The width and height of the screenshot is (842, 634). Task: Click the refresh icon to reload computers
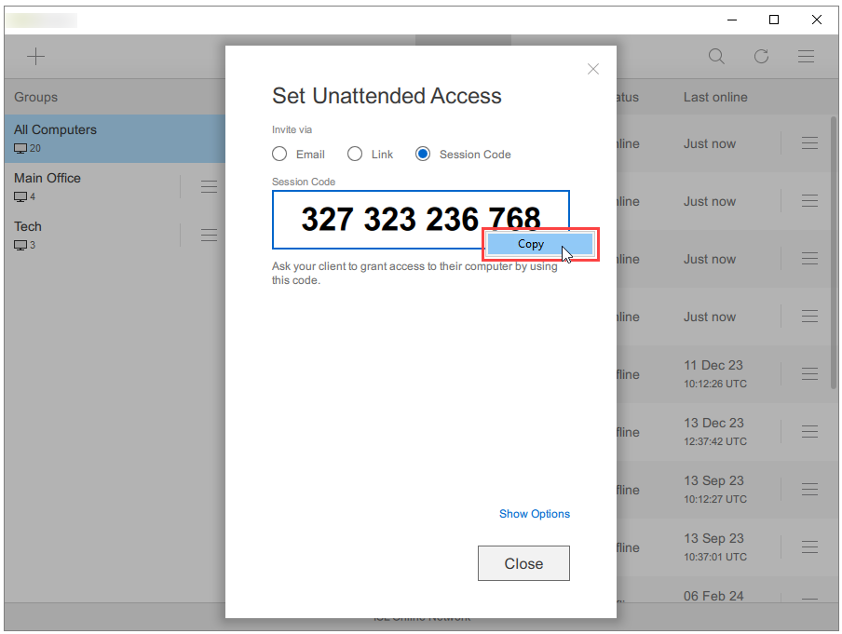[761, 57]
